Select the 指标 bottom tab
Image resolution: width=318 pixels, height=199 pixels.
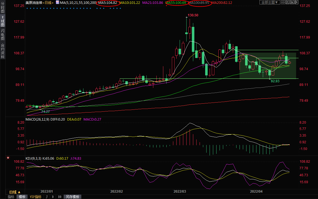(11, 197)
